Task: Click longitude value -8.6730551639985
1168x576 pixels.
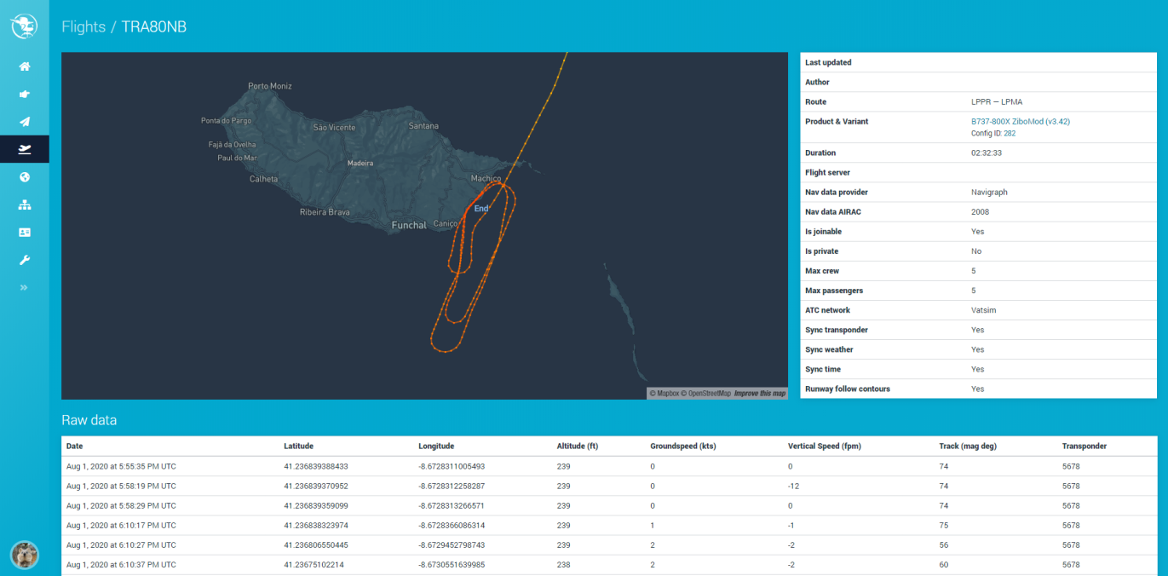Action: tap(452, 565)
